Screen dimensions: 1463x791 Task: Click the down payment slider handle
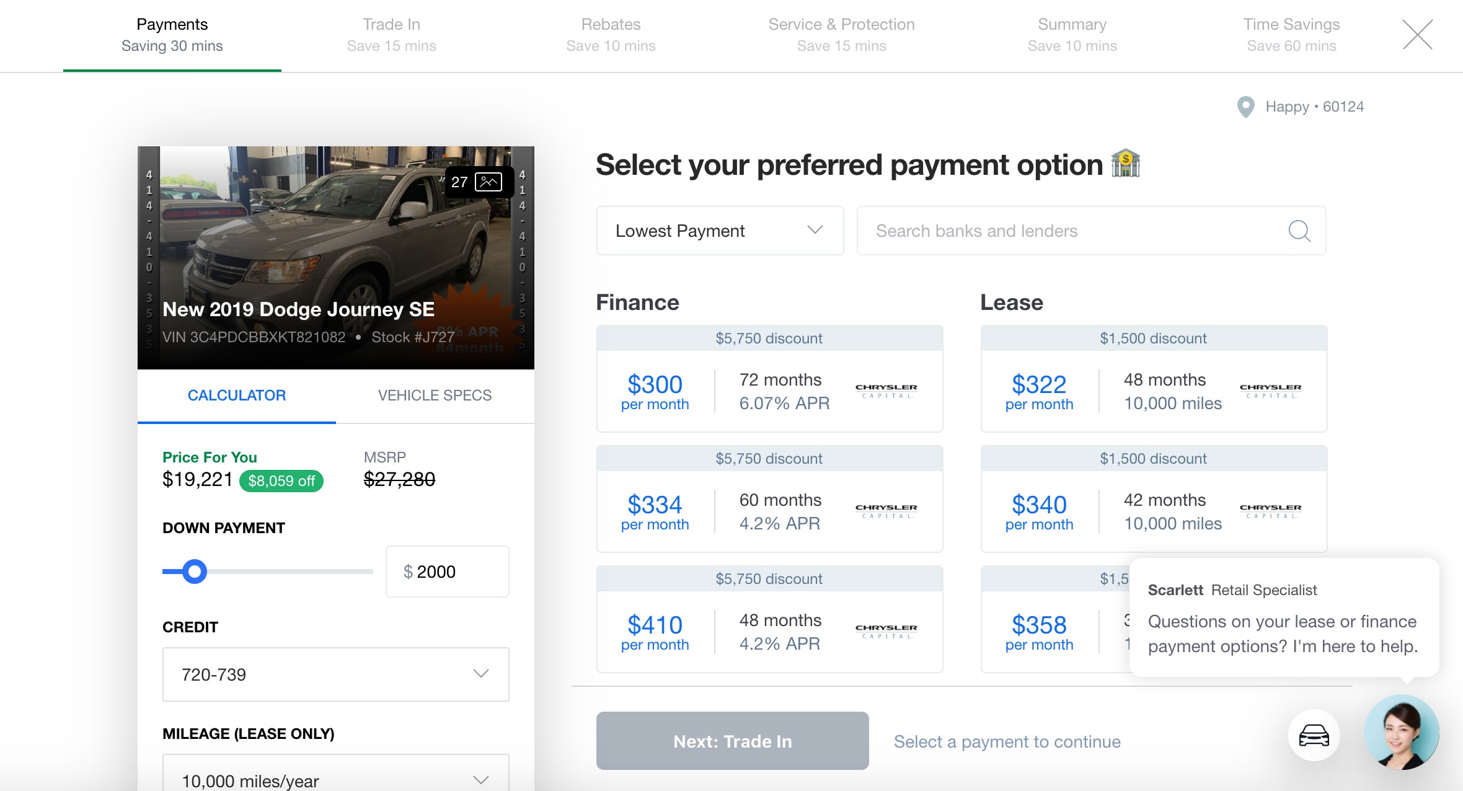click(195, 572)
